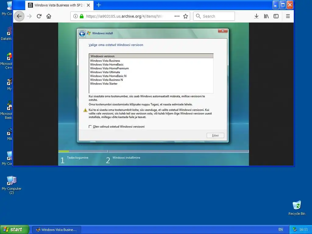Click the system tray icon beside the clock
Viewport: 312px width, 234px height.
[295, 229]
